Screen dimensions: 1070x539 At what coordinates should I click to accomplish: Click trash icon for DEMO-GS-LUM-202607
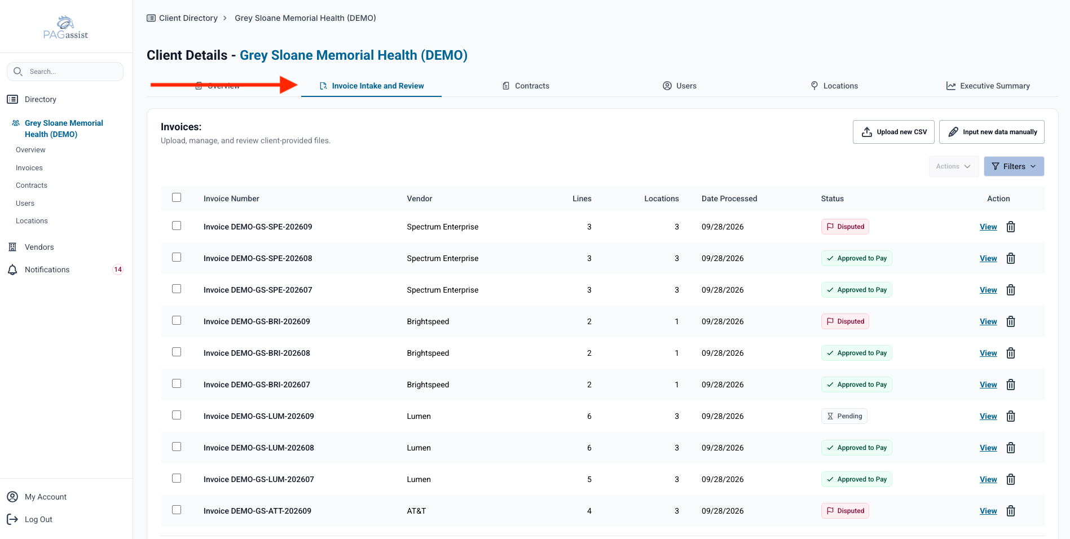(1011, 479)
